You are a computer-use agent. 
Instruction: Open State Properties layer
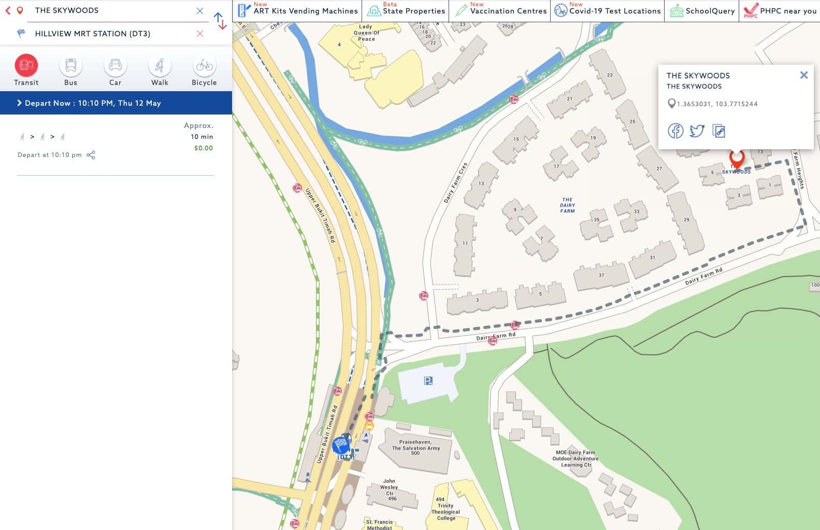[406, 10]
